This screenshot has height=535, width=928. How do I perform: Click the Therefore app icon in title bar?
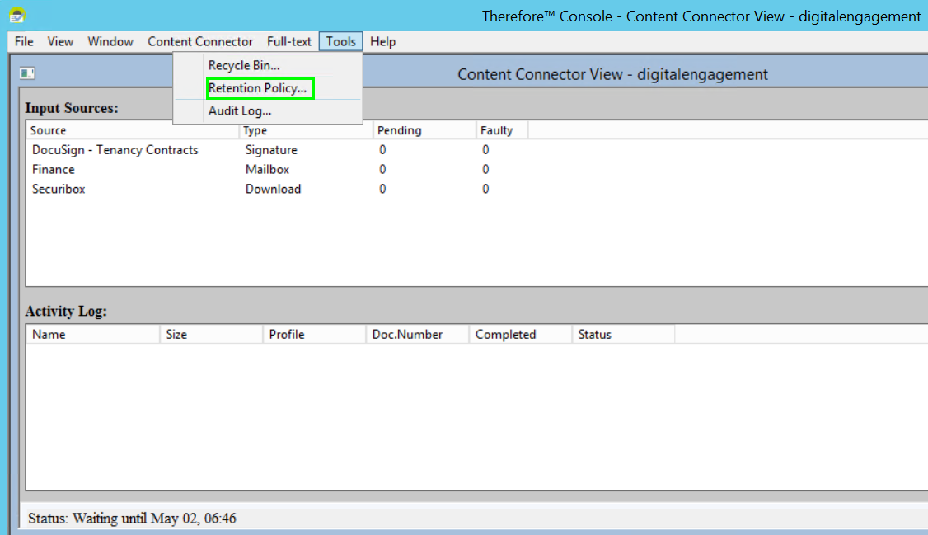click(x=17, y=16)
